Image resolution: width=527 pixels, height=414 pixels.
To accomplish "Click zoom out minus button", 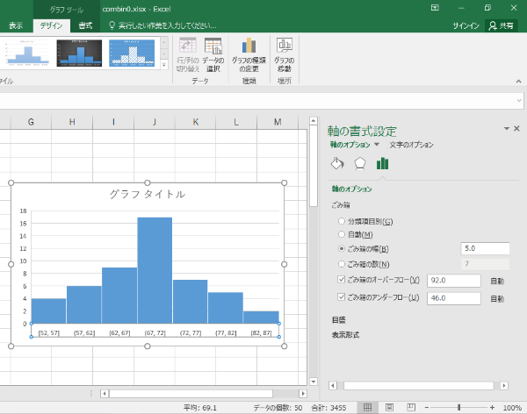I will (427, 408).
